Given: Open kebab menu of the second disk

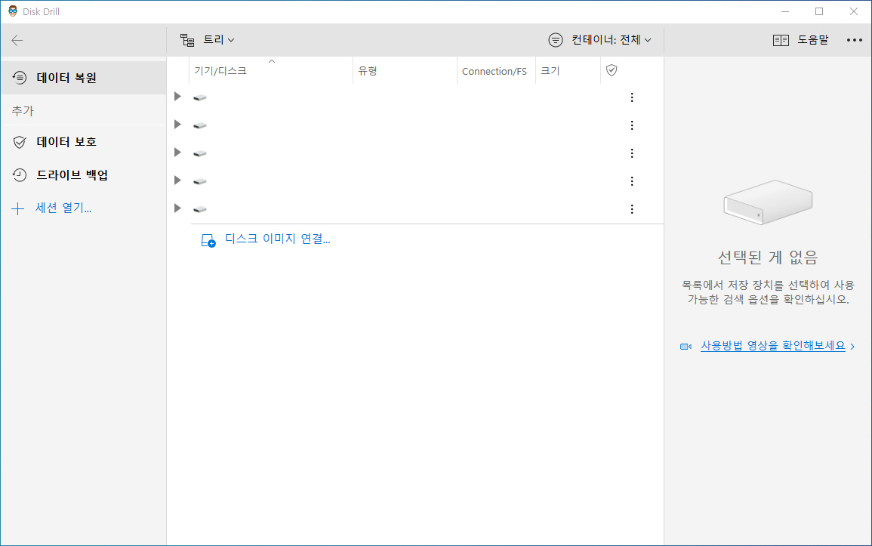Looking at the screenshot, I should coord(632,125).
